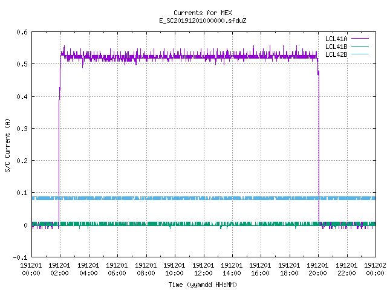Click the y-axis label 'S/C Current (A)'
387x290 pixels.
click(8, 145)
